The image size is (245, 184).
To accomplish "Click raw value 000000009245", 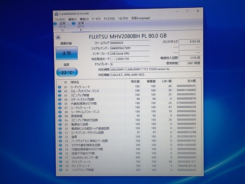I will [x=186, y=86].
